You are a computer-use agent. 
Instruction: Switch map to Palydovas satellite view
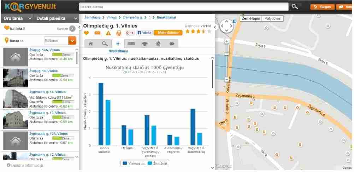(x=273, y=18)
